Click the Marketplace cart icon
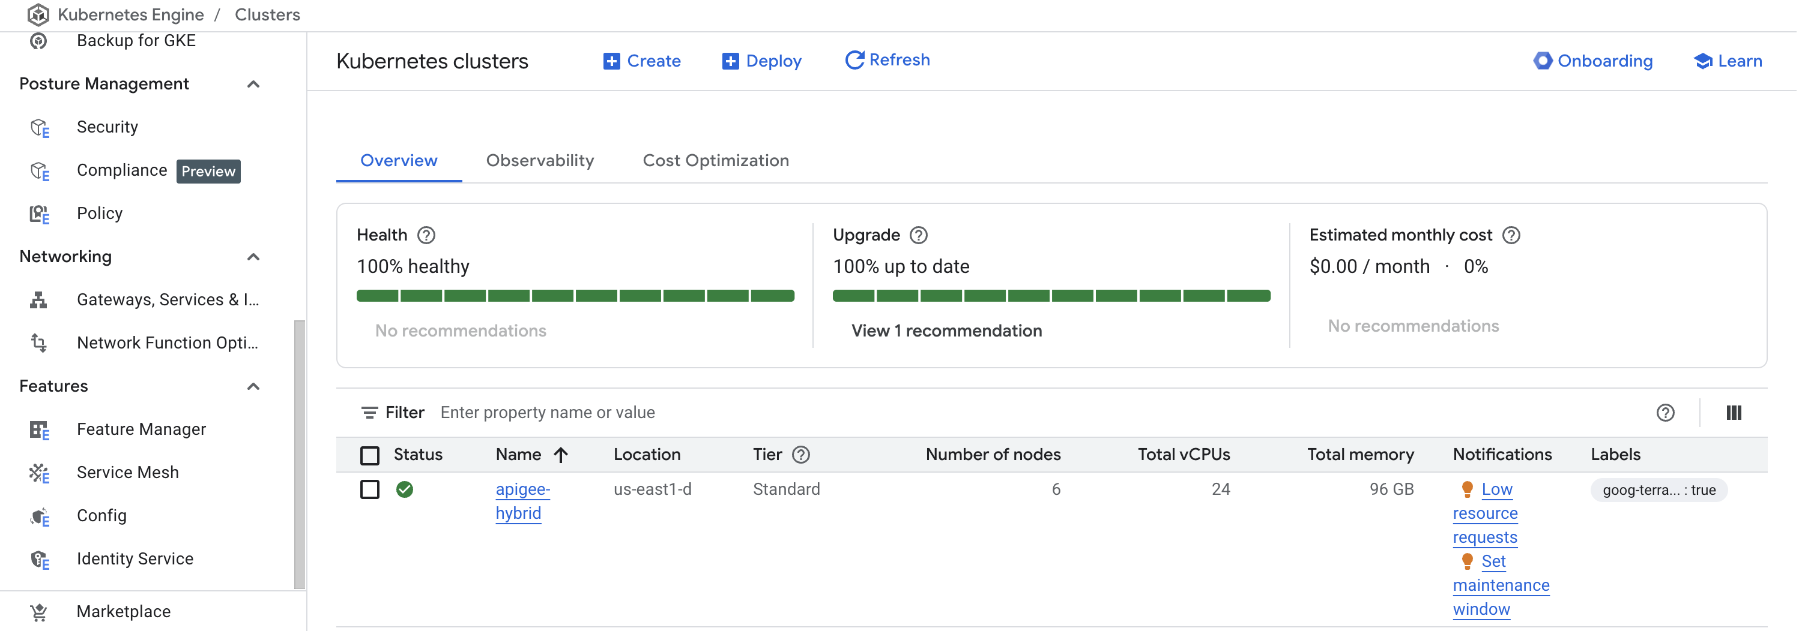Screen dimensions: 1799x631 tap(38, 612)
